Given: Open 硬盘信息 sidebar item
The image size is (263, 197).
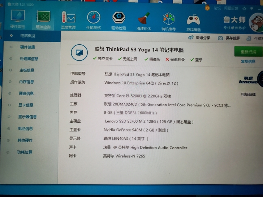Looking at the screenshot, I should click(26, 93).
